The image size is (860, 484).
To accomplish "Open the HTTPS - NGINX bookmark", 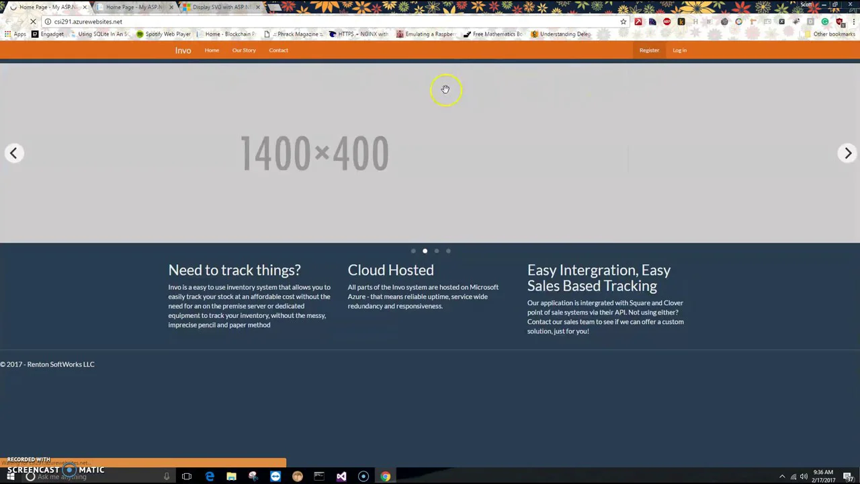I will [359, 34].
